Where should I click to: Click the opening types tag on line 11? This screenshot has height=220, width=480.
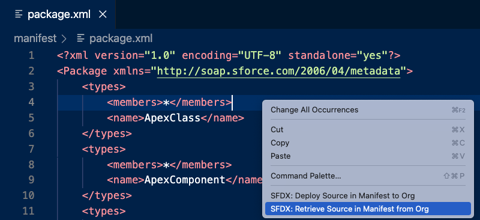[104, 211]
